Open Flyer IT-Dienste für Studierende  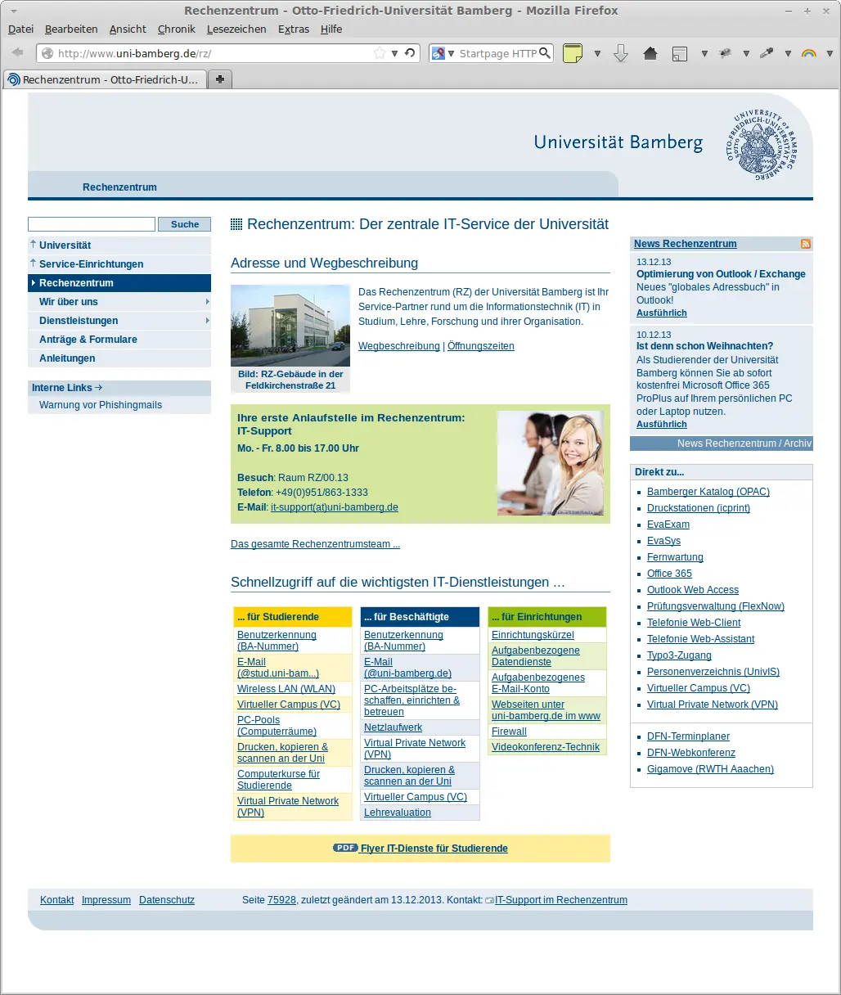click(434, 849)
